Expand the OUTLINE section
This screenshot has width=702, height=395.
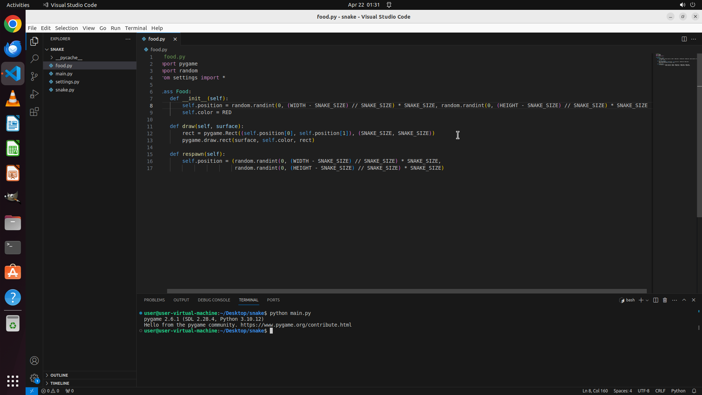tap(59, 375)
